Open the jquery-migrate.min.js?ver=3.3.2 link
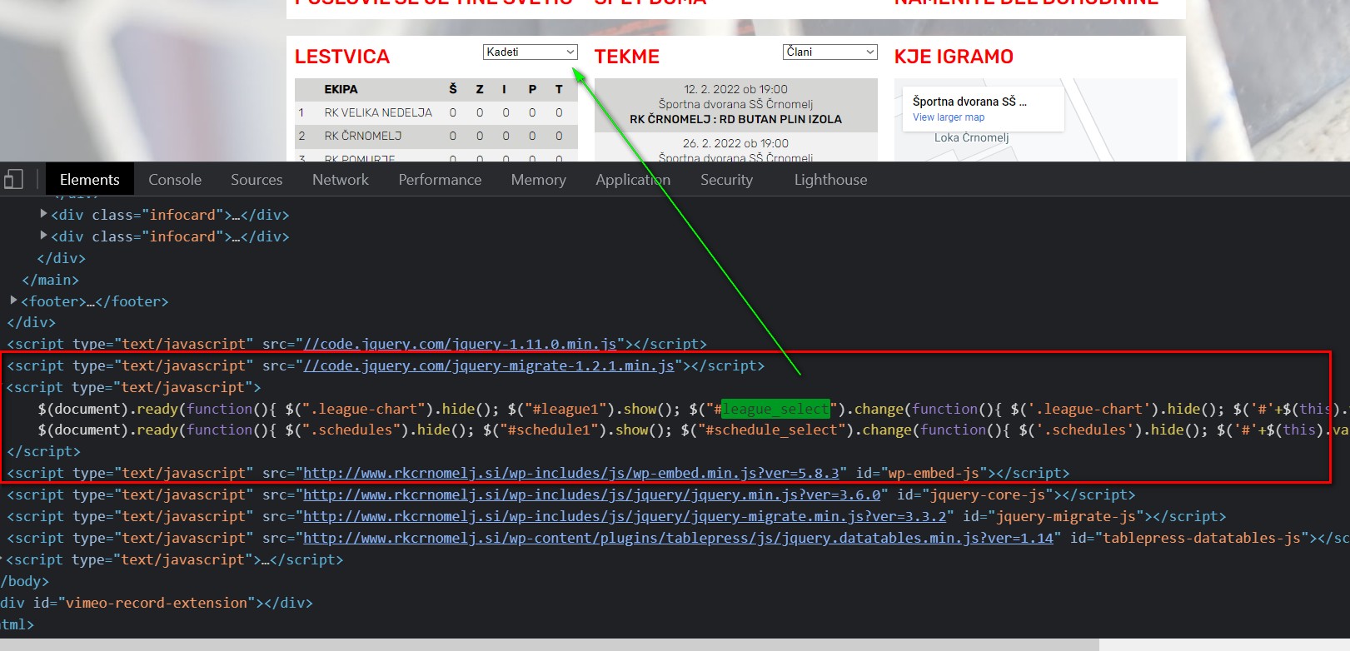The image size is (1350, 651). tap(625, 516)
